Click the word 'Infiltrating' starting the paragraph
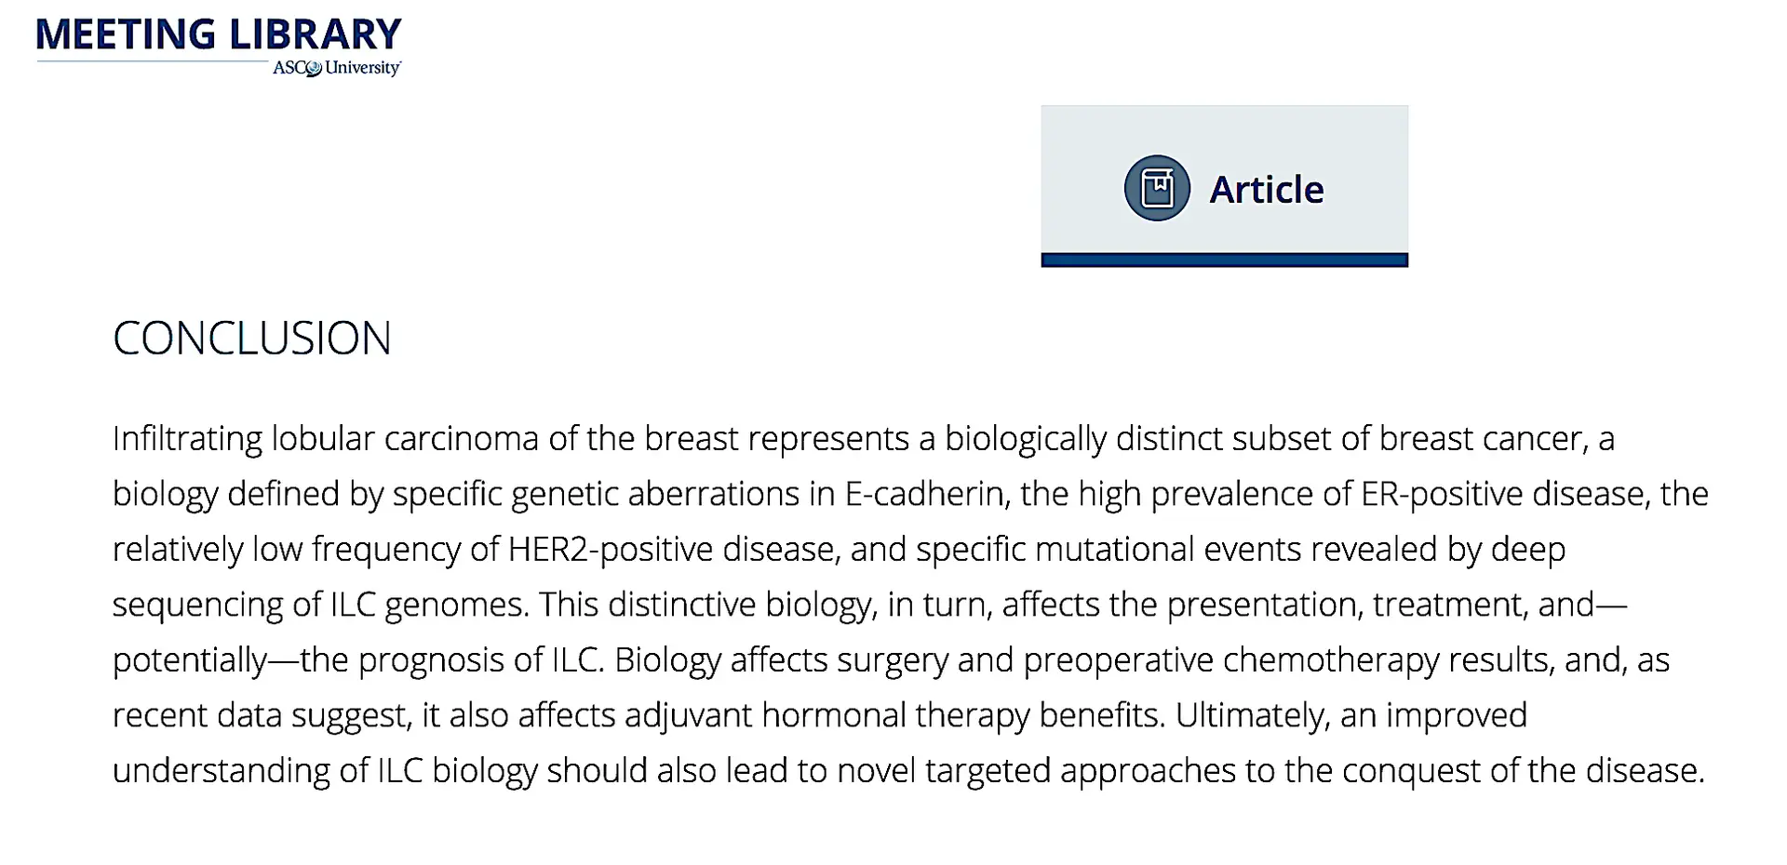 187,439
